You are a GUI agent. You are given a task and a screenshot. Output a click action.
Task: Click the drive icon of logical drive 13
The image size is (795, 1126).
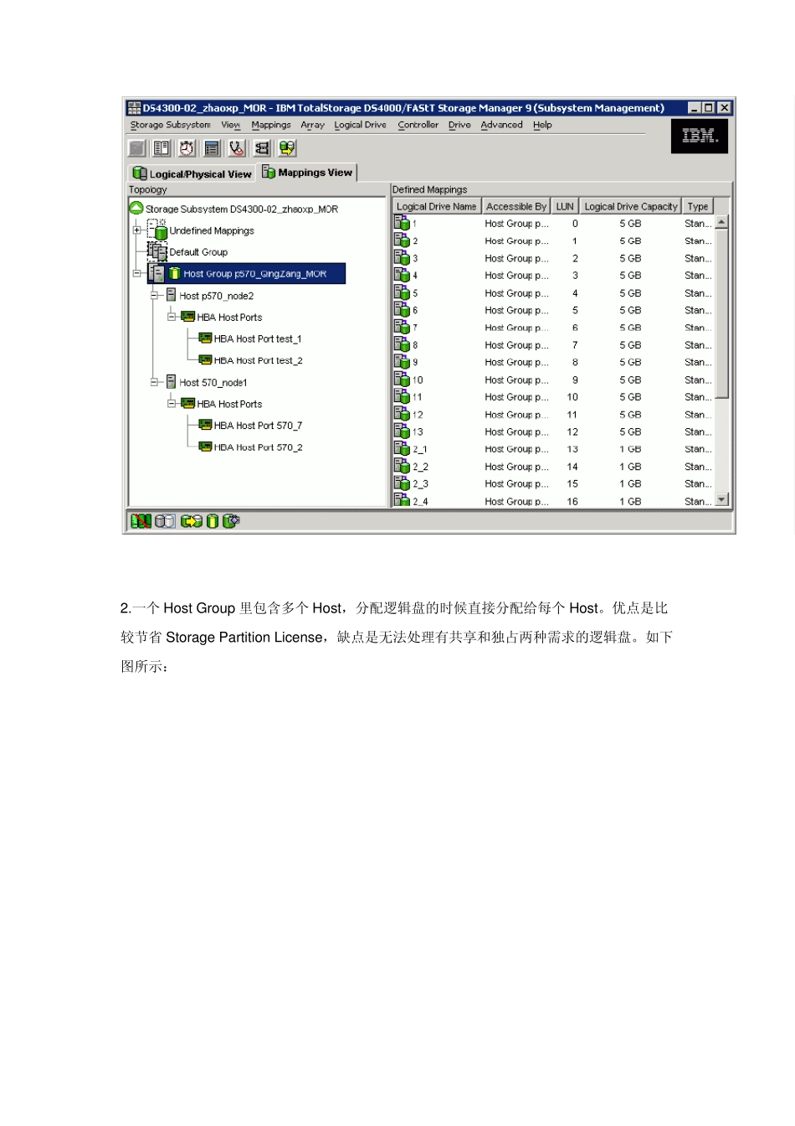pos(402,431)
